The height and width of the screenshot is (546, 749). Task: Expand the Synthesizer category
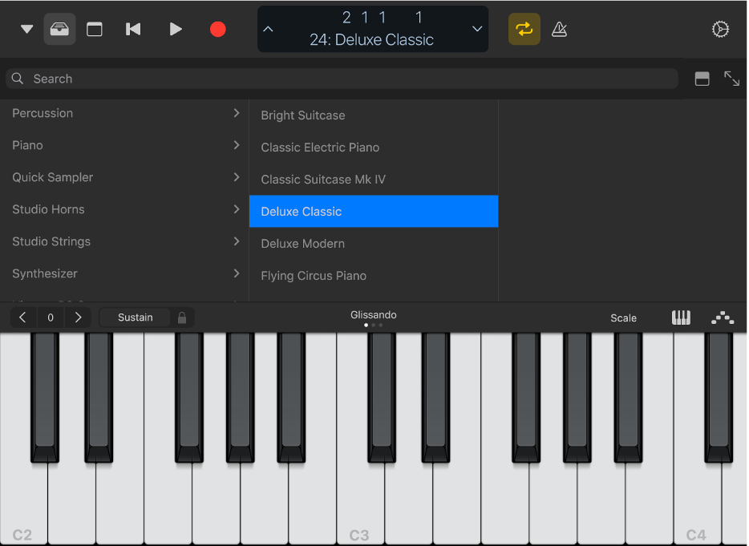pyautogui.click(x=124, y=273)
